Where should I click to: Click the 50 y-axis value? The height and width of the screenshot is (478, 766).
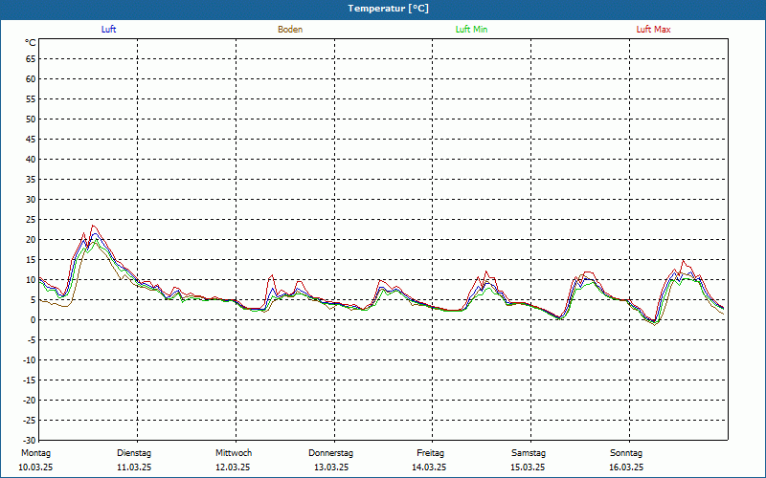click(x=31, y=119)
